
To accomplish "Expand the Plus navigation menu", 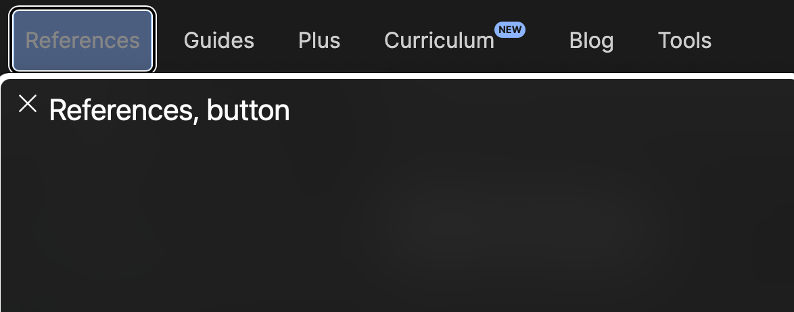I will tap(319, 41).
